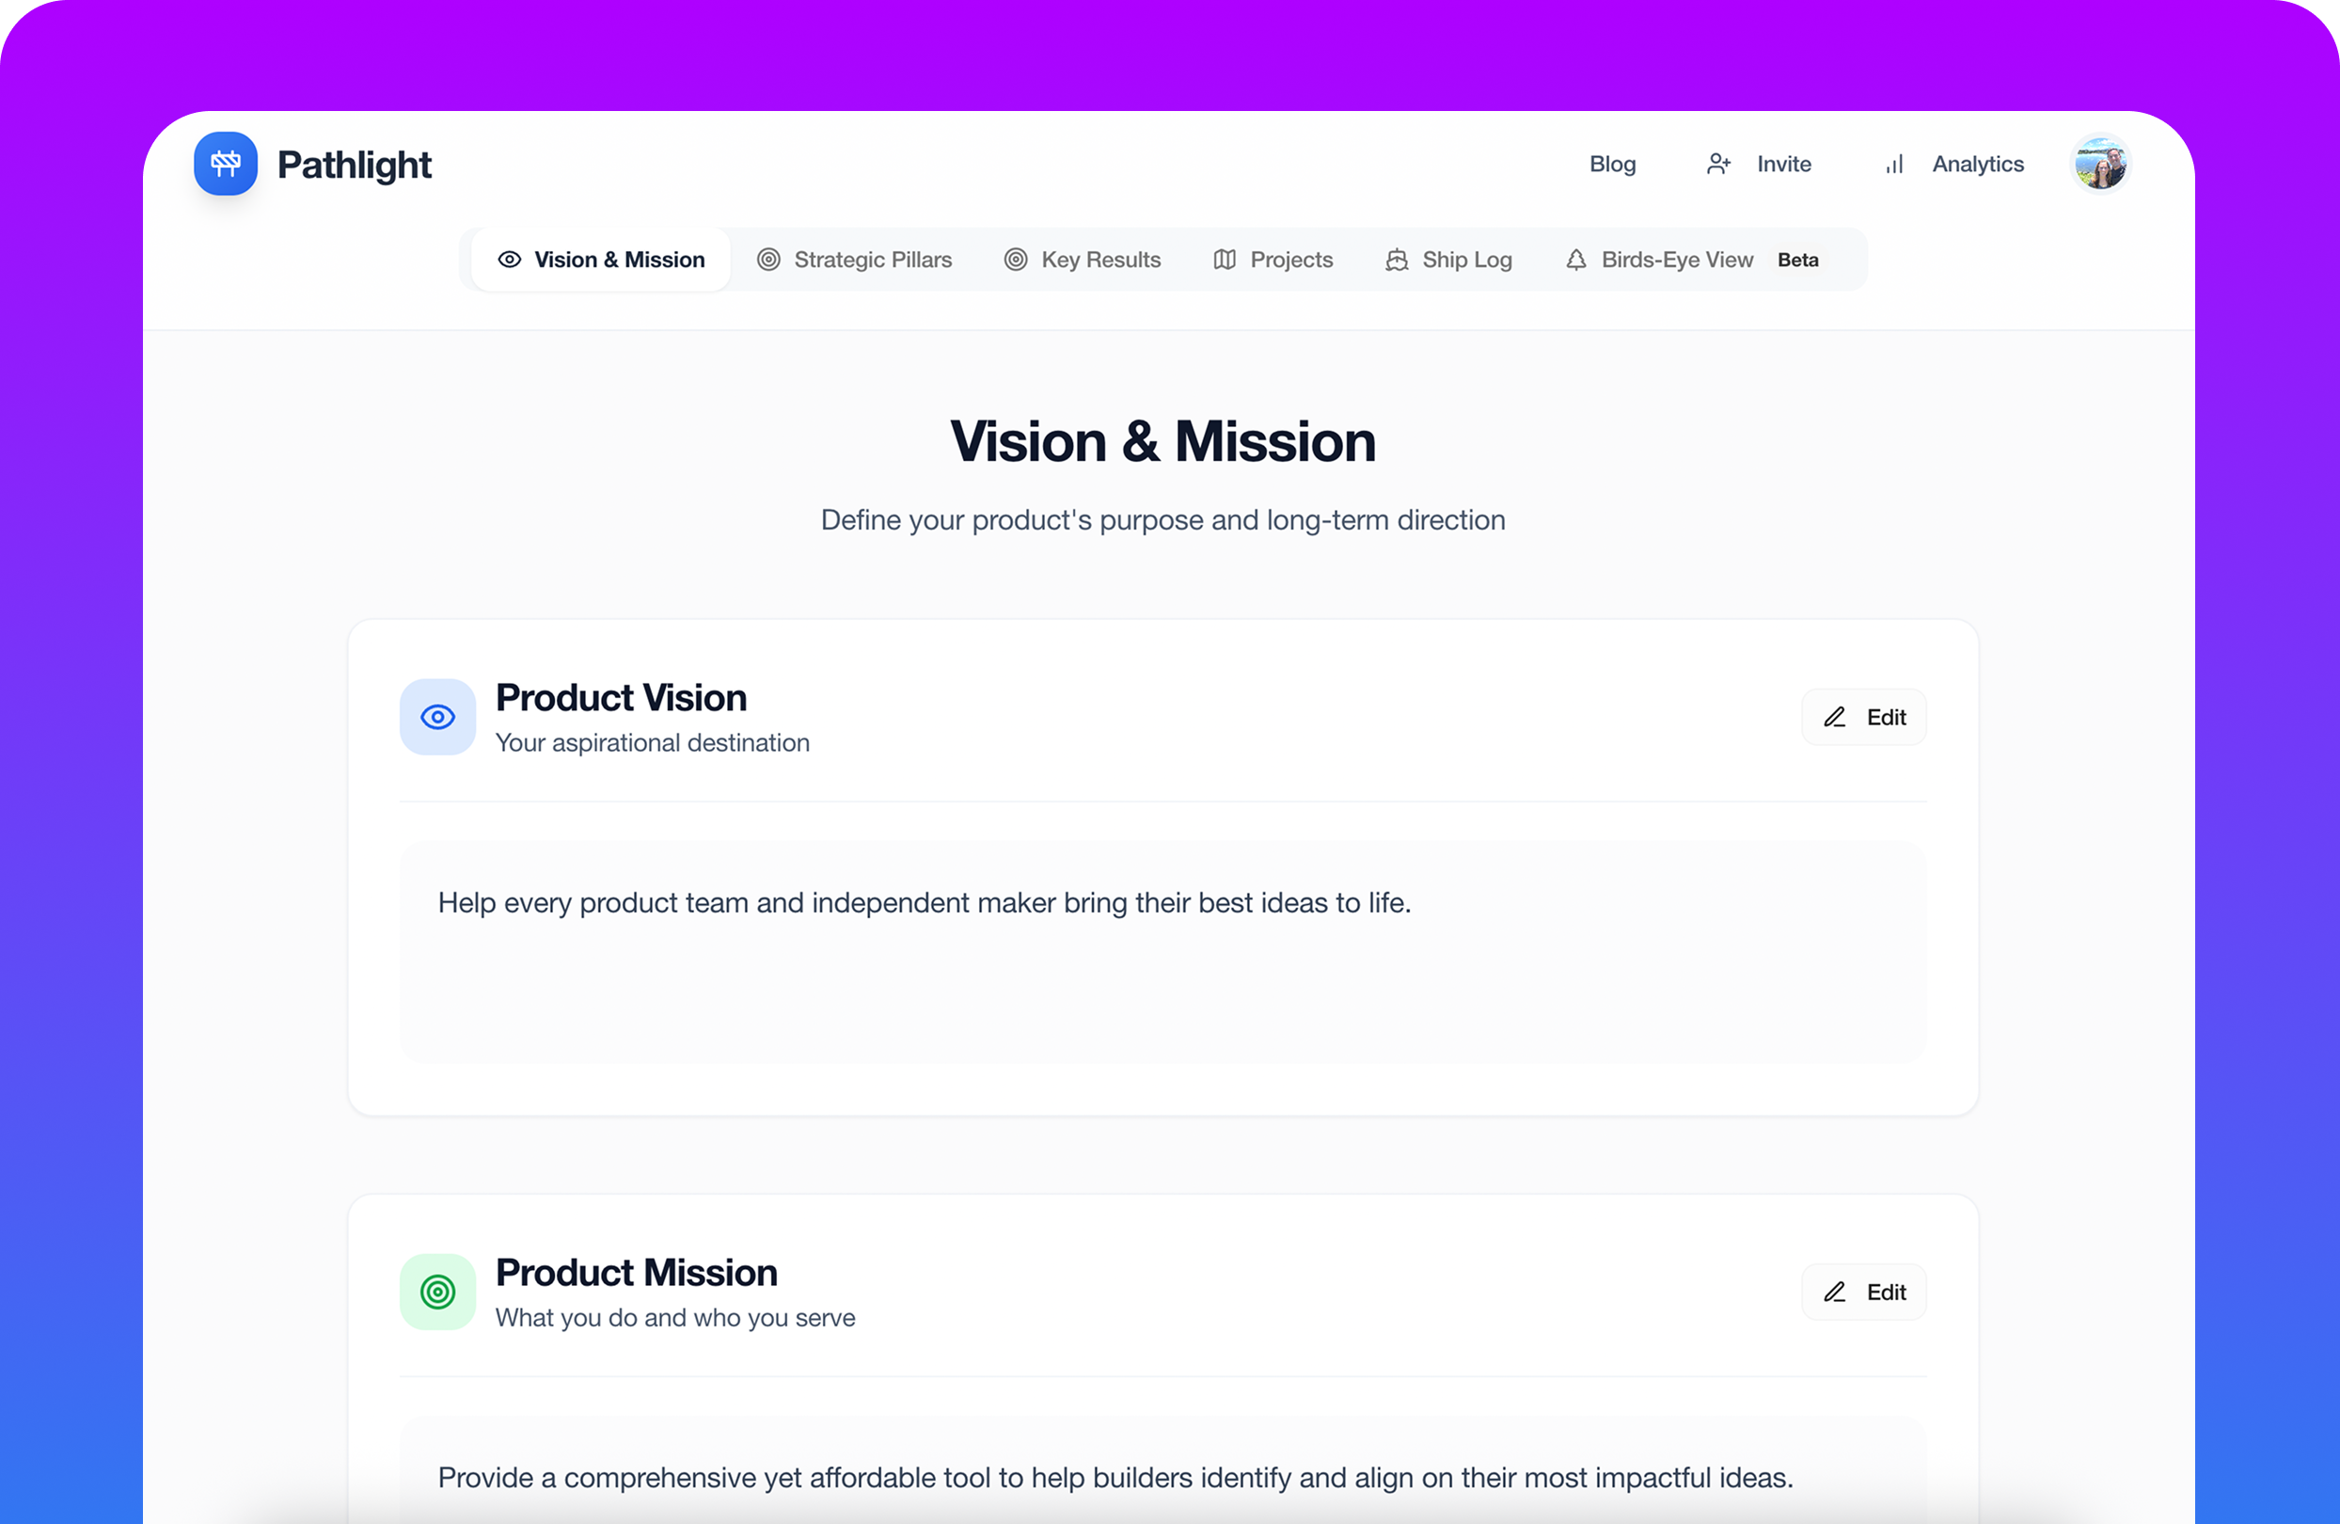Click the Pathlight logo icon
This screenshot has height=1524, width=2340.
point(225,163)
